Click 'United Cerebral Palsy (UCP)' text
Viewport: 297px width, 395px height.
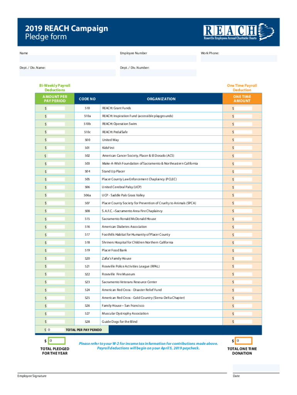point(121,187)
